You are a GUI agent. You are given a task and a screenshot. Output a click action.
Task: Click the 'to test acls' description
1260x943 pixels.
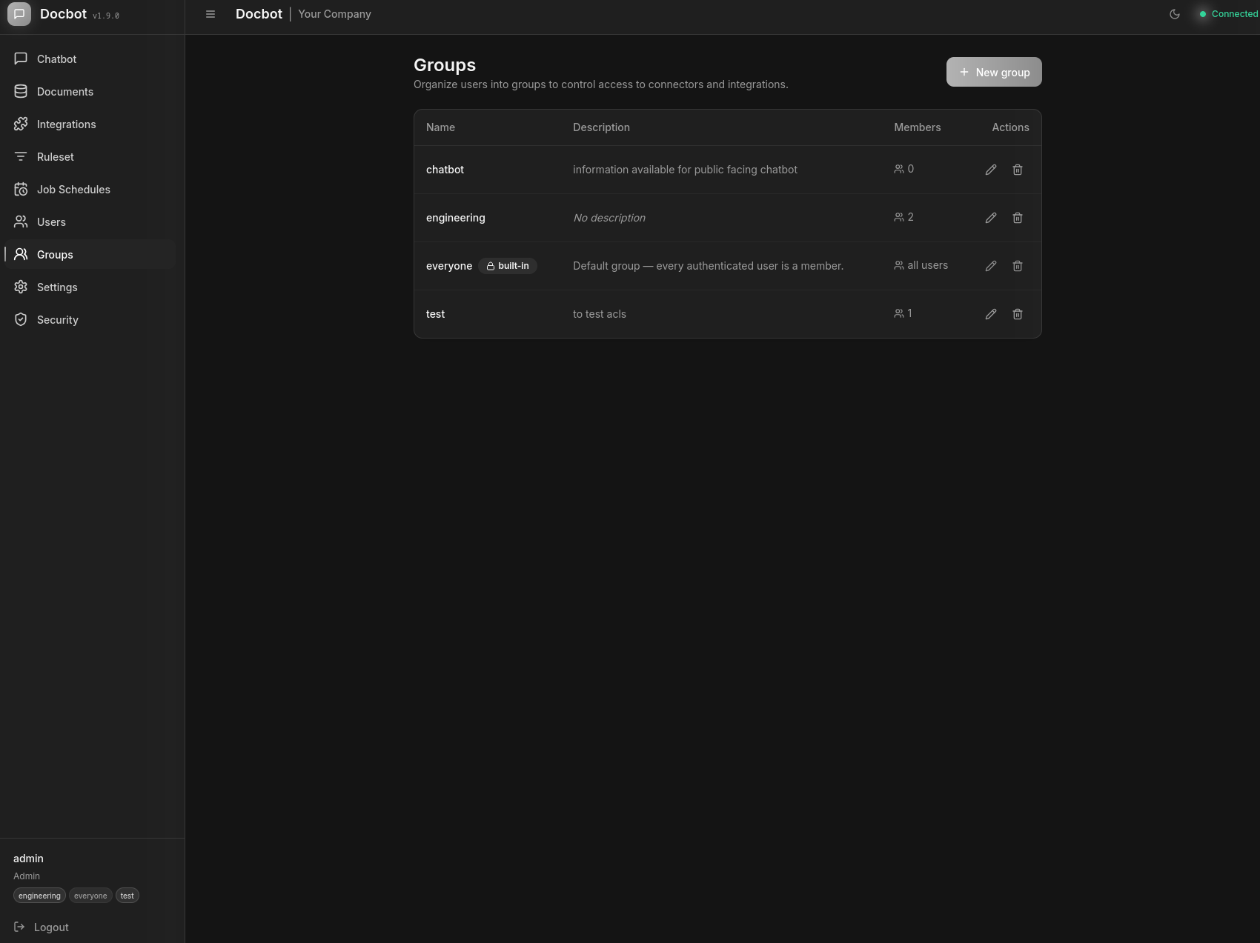[600, 314]
